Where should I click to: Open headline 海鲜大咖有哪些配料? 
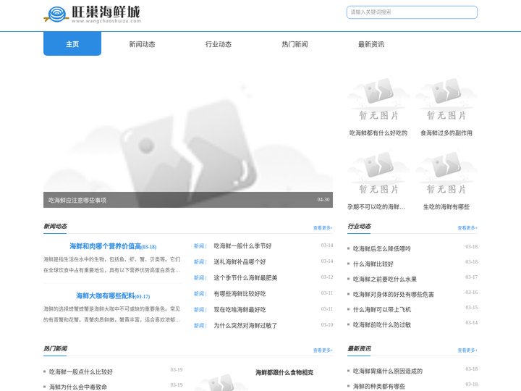(106, 296)
